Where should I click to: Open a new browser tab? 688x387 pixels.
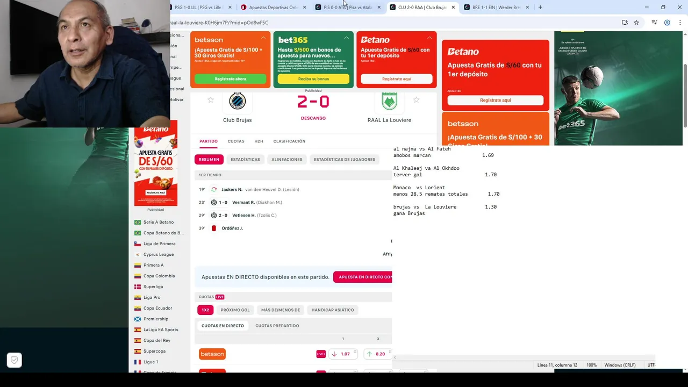[540, 8]
